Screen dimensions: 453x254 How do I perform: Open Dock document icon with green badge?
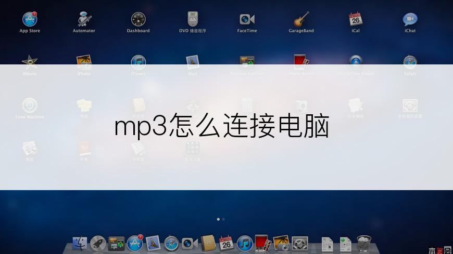(x=346, y=244)
